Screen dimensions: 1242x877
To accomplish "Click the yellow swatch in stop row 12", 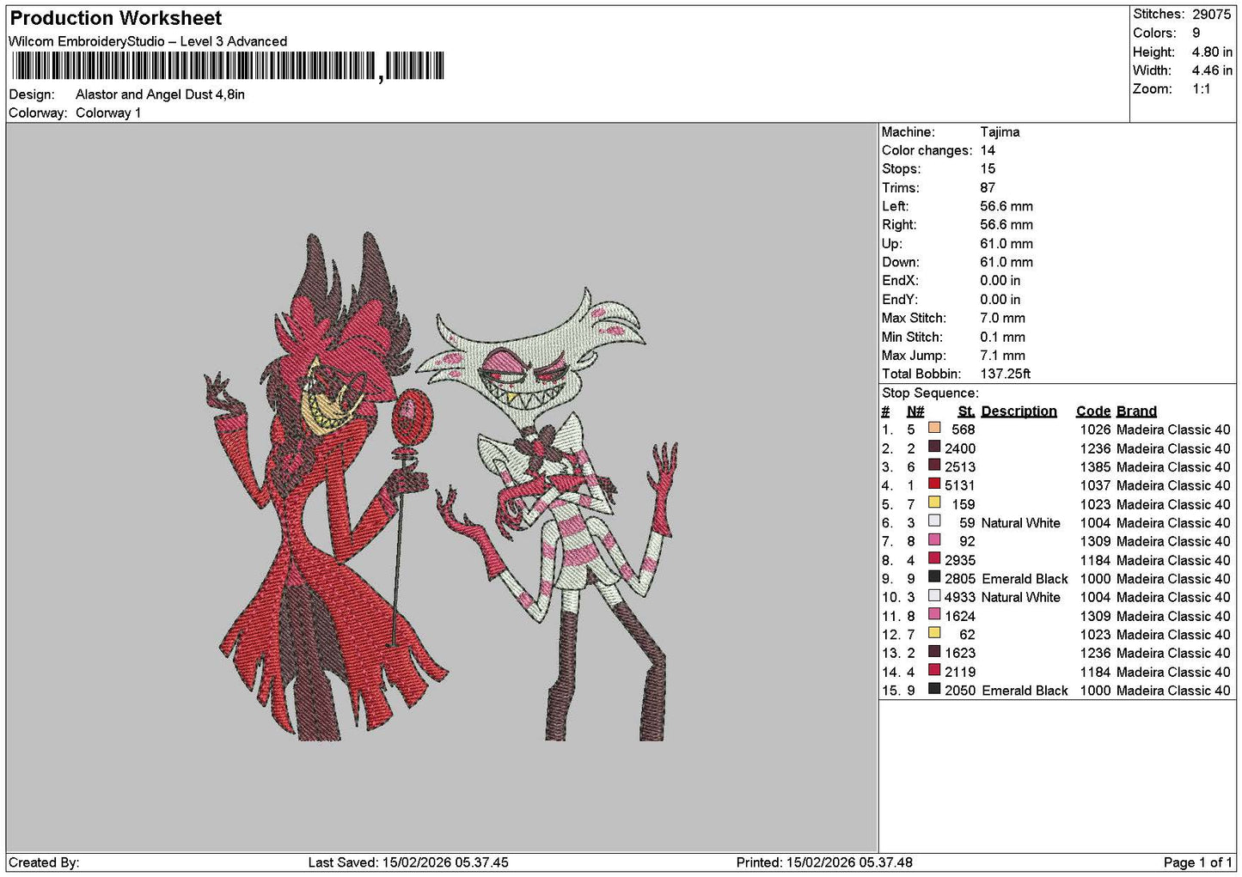I will (x=934, y=633).
